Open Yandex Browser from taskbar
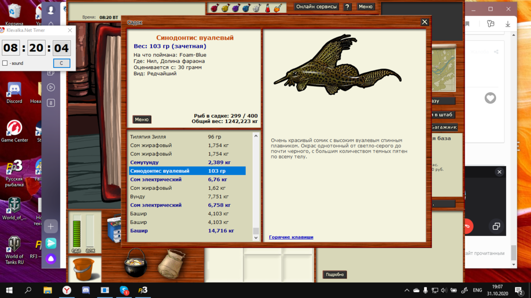The image size is (531, 298). 67,290
